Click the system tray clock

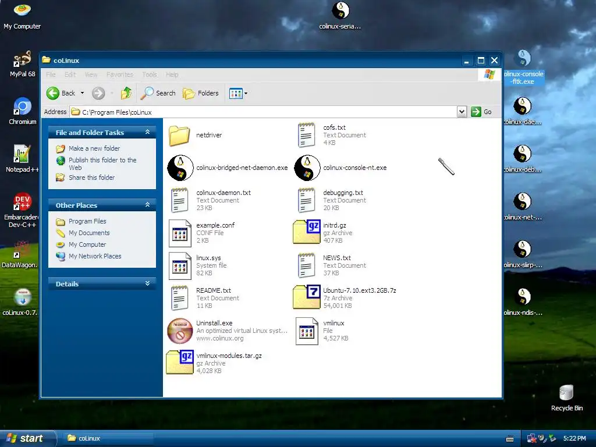(574, 438)
